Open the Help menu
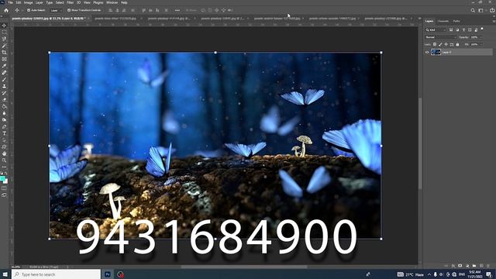The width and height of the screenshot is (496, 279). tap(124, 2)
